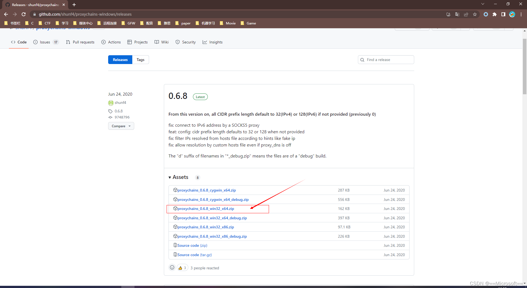Download Source code (tar.gz)
Screen dimensions: 527x288
[x=195, y=255]
